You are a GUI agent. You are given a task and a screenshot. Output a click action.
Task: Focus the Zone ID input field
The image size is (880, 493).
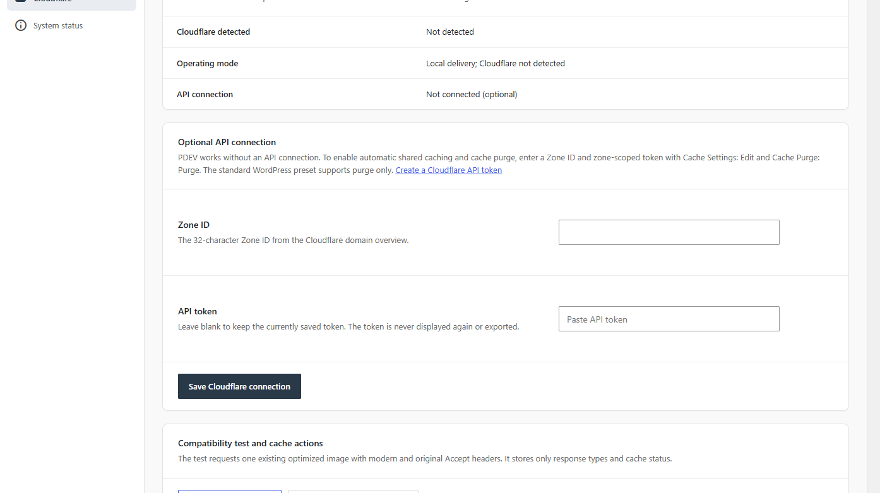tap(669, 232)
